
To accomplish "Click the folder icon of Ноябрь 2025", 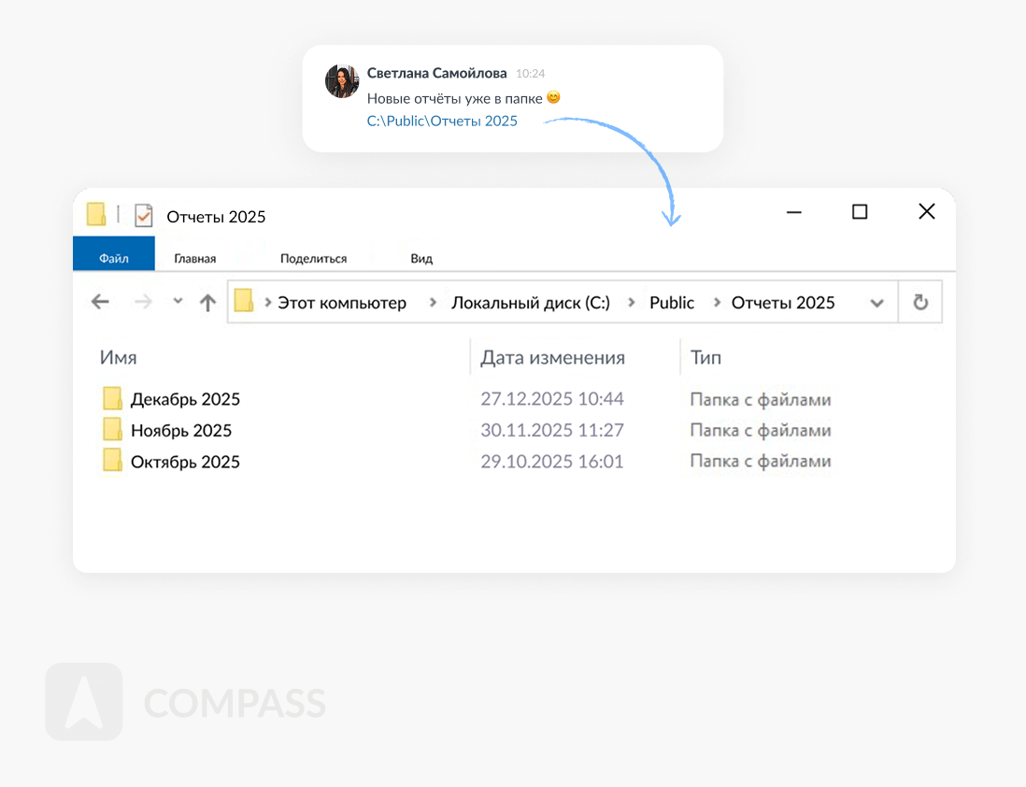I will tap(112, 430).
